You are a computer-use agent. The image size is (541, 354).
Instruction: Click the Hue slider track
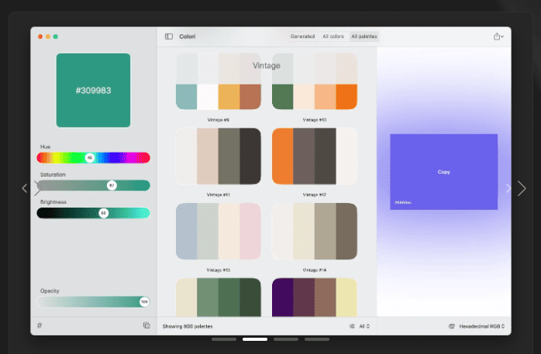point(93,157)
